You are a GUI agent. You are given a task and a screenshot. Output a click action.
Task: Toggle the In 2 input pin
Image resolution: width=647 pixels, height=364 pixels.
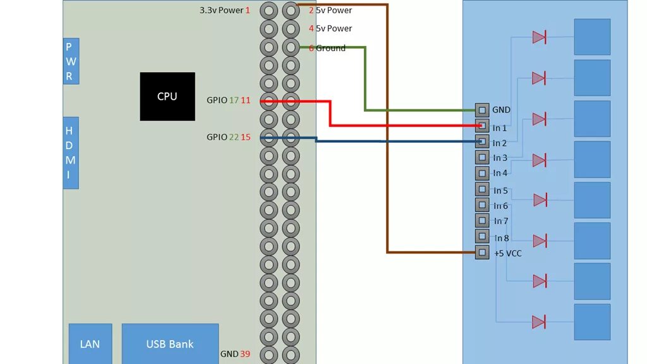tap(482, 142)
